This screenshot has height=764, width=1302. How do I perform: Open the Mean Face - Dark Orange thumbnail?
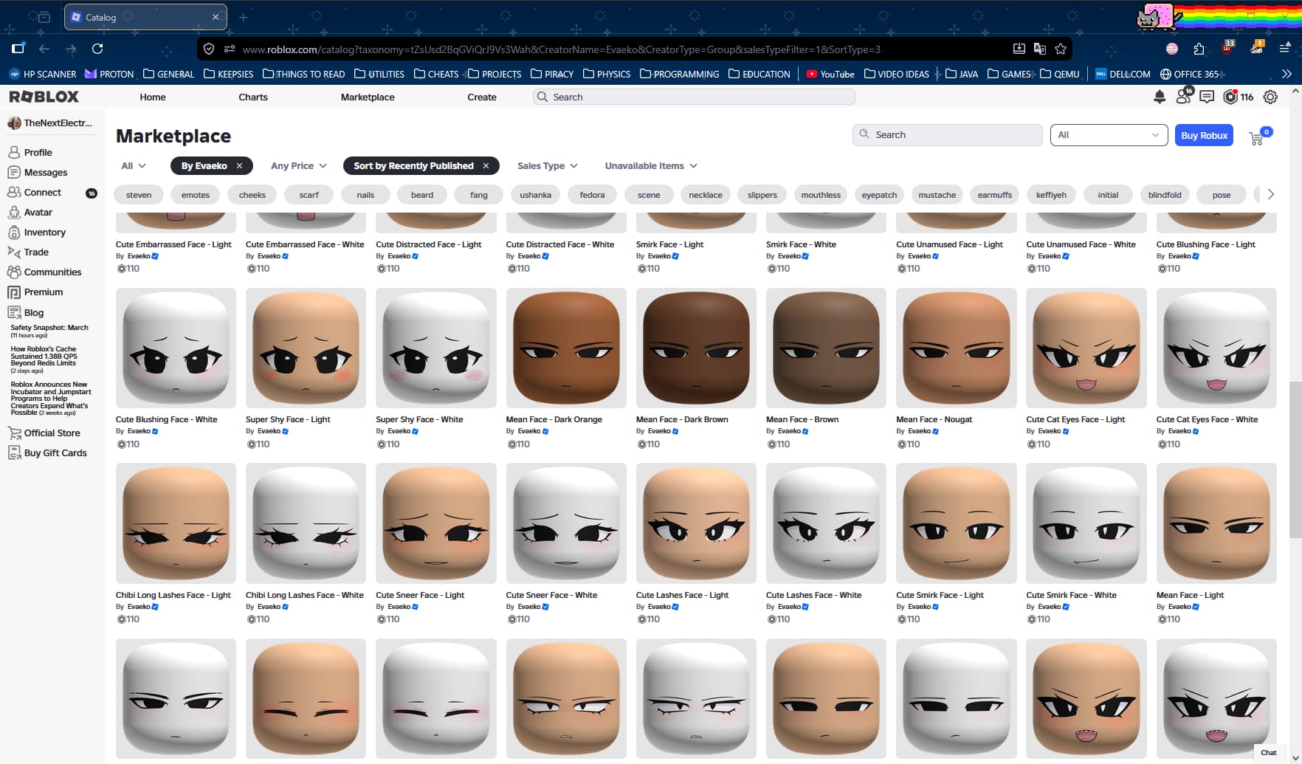(566, 348)
